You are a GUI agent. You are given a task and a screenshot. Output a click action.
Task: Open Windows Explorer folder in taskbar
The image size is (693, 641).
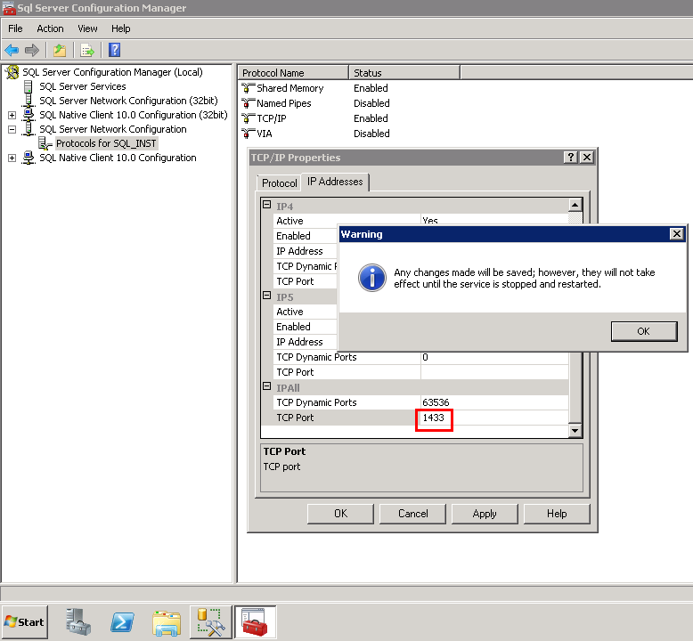point(167,622)
